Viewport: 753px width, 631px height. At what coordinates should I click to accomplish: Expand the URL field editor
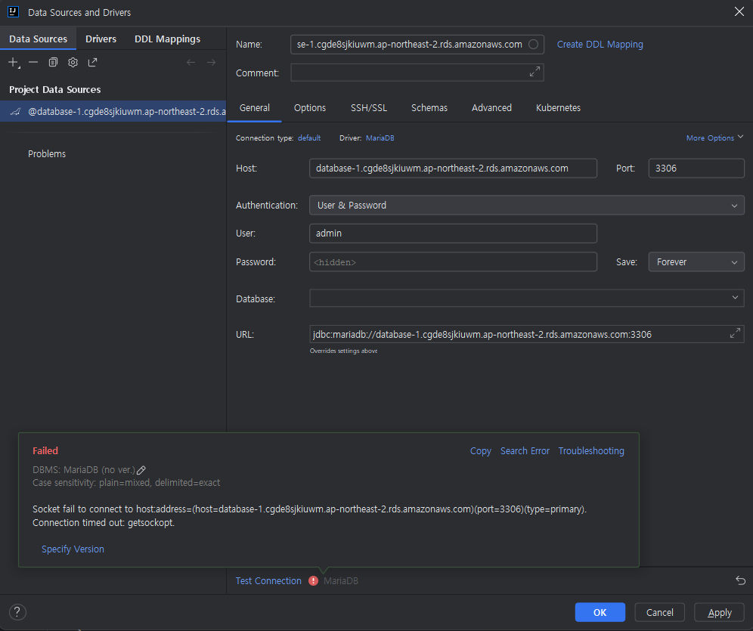coord(735,333)
